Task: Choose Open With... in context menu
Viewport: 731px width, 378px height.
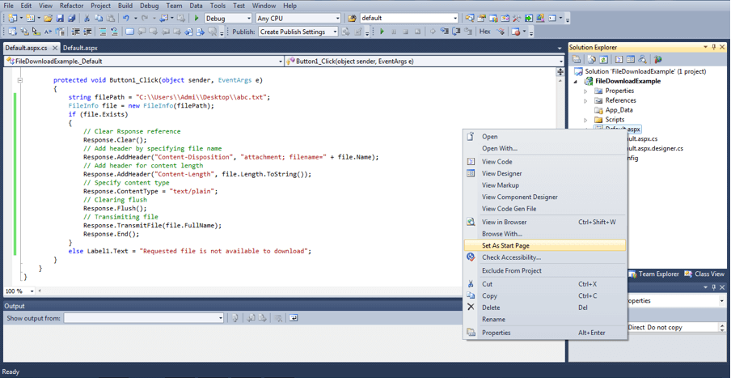Action: coord(545,148)
